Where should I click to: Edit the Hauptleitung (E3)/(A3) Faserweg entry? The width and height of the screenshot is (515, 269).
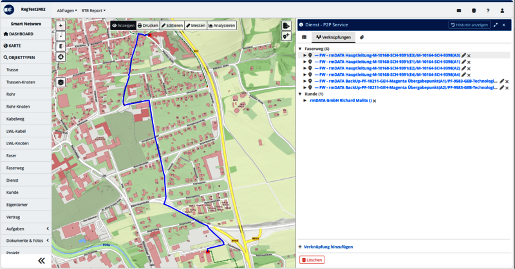tap(463, 56)
